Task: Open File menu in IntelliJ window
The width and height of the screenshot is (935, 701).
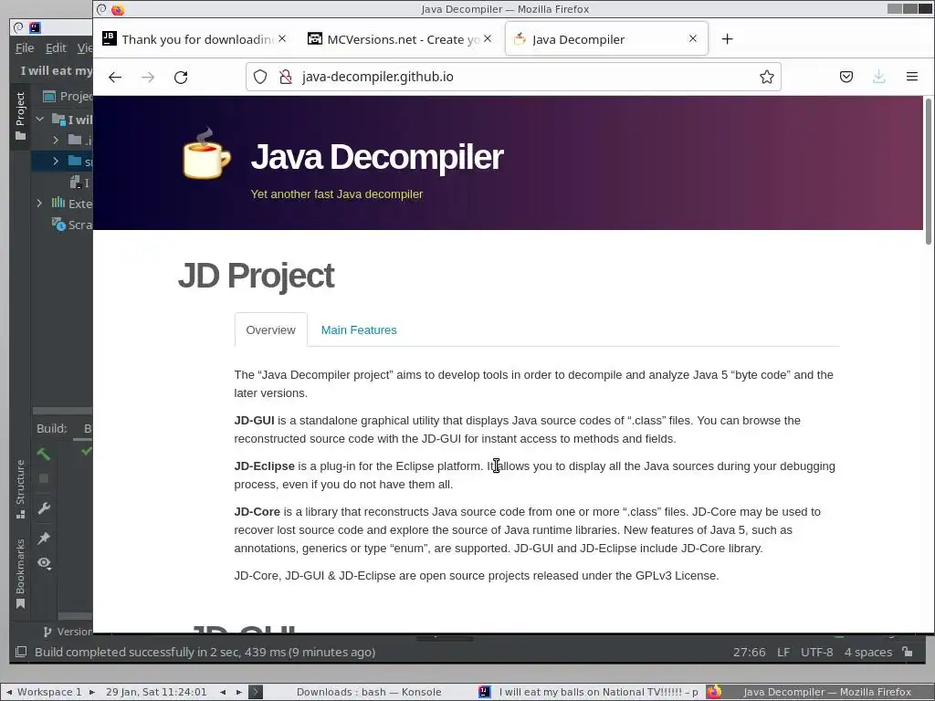Action: pos(25,48)
